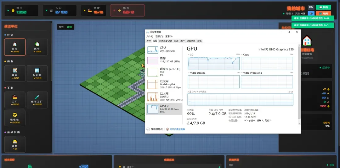340x168 pixels.
Task: Select the 民宅 green-roof house unit
Action: [x=37, y=47]
